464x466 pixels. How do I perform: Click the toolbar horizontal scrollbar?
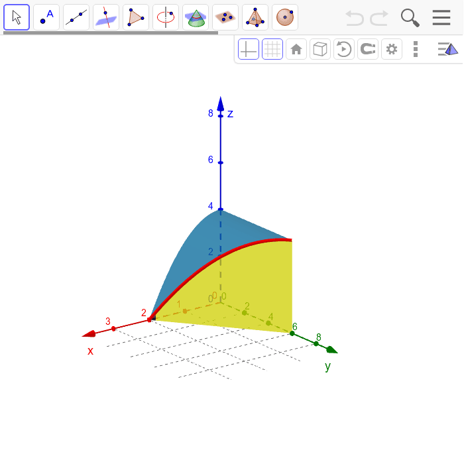tap(111, 32)
